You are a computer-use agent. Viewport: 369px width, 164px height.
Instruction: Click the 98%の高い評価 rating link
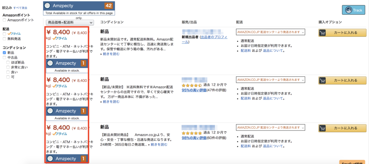coord(194,138)
